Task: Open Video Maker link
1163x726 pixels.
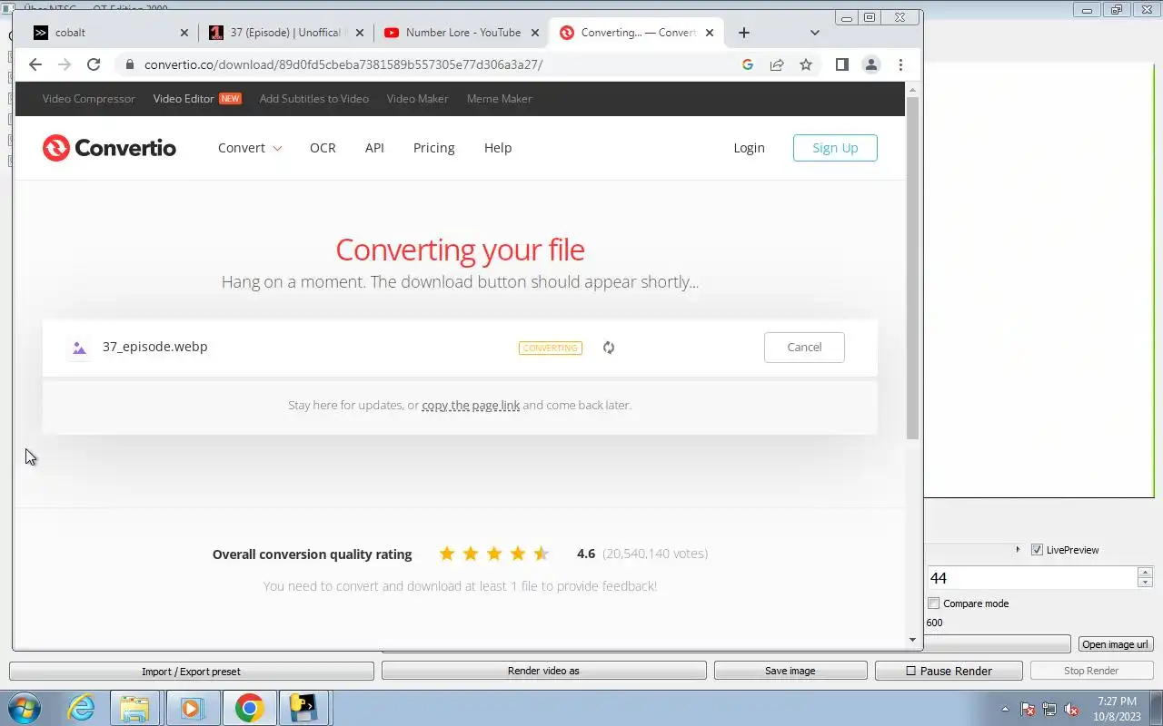Action: click(417, 99)
